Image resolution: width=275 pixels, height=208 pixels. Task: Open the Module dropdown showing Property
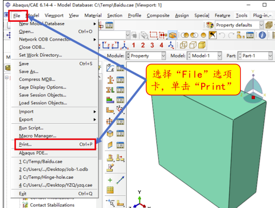[146, 56]
